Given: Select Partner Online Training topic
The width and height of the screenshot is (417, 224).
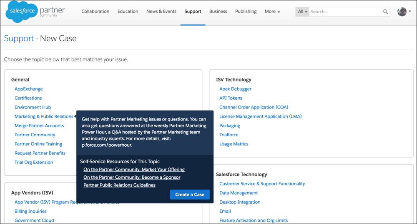Looking at the screenshot, I should [38, 144].
